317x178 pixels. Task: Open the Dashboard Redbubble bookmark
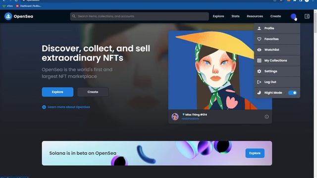point(29,6)
